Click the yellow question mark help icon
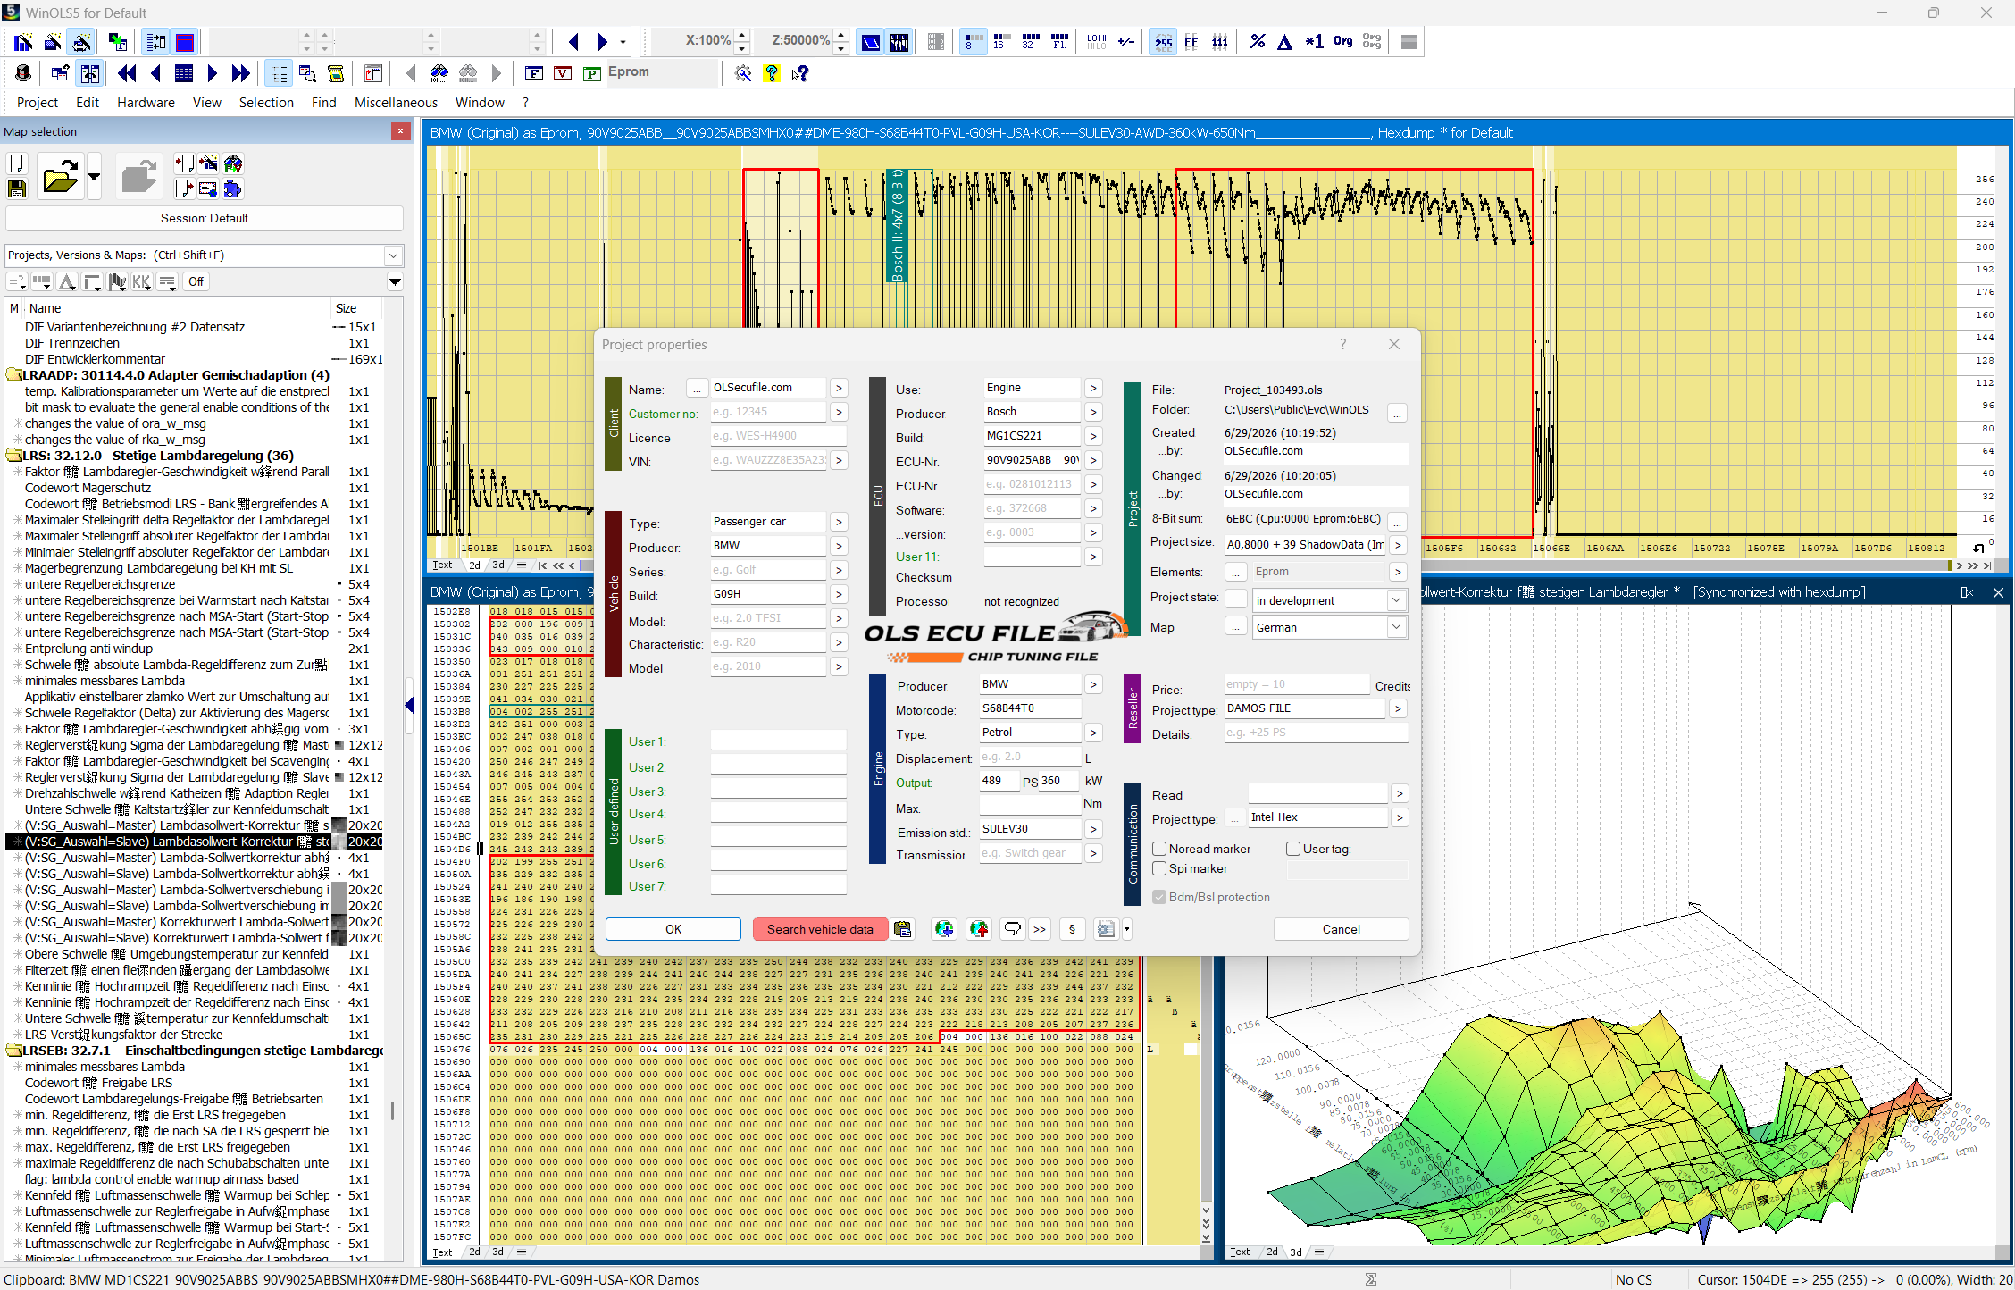The width and height of the screenshot is (2015, 1290). click(x=772, y=73)
